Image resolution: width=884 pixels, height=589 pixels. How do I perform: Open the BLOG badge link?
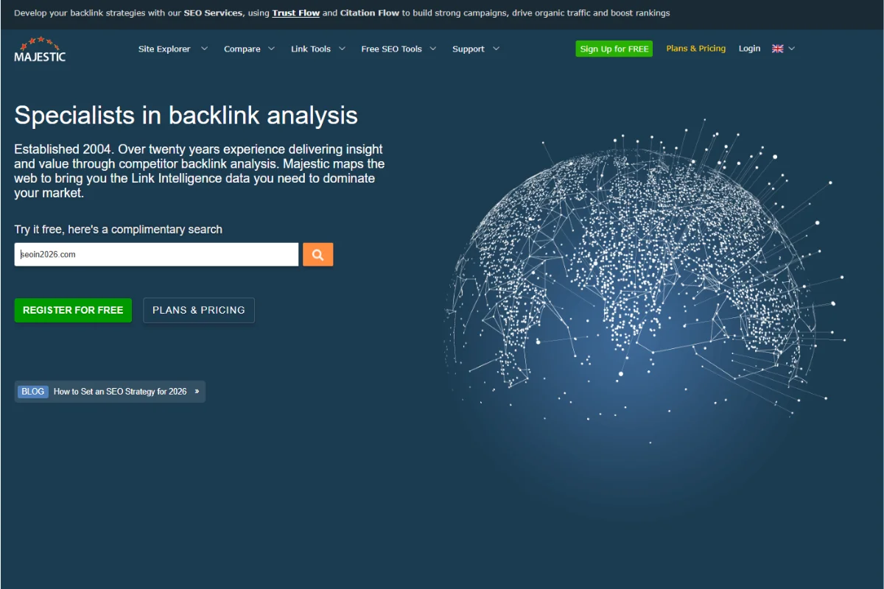point(32,391)
